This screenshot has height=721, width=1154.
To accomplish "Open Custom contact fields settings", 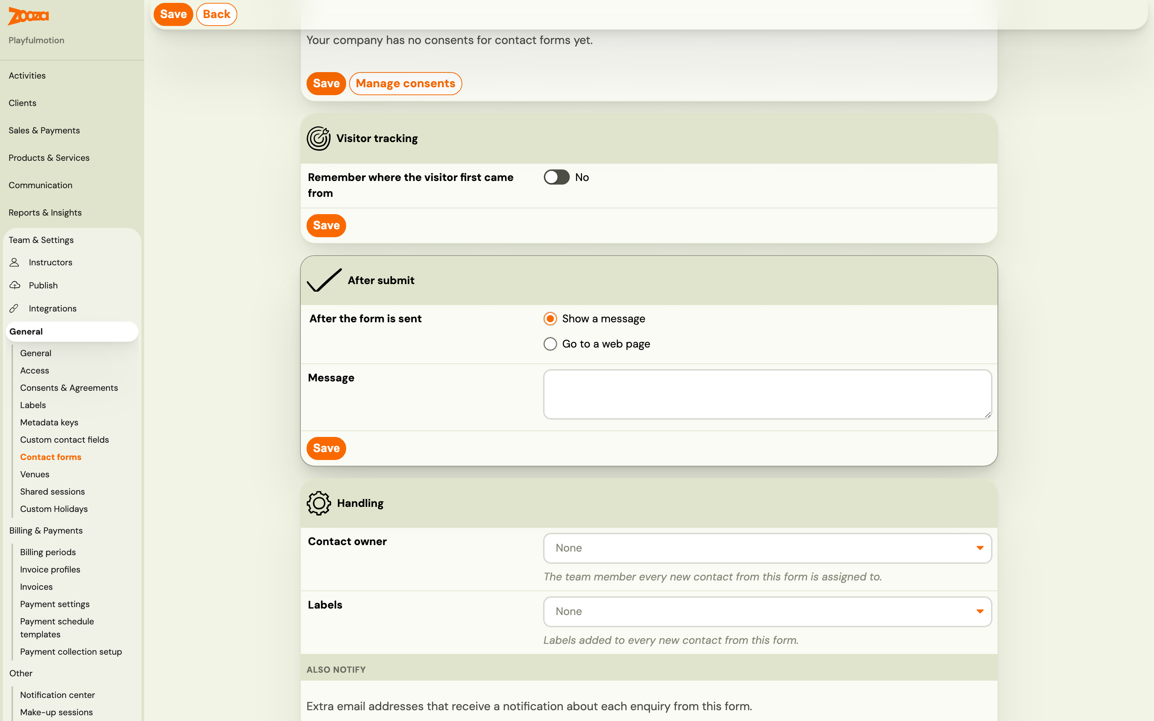I will (x=65, y=440).
